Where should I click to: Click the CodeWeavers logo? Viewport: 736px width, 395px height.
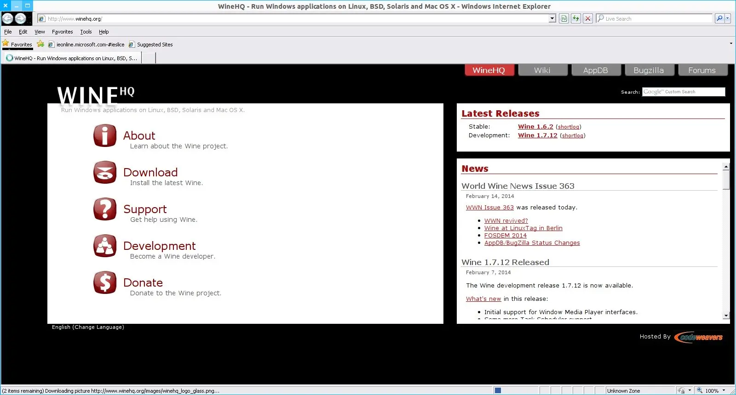tap(699, 337)
